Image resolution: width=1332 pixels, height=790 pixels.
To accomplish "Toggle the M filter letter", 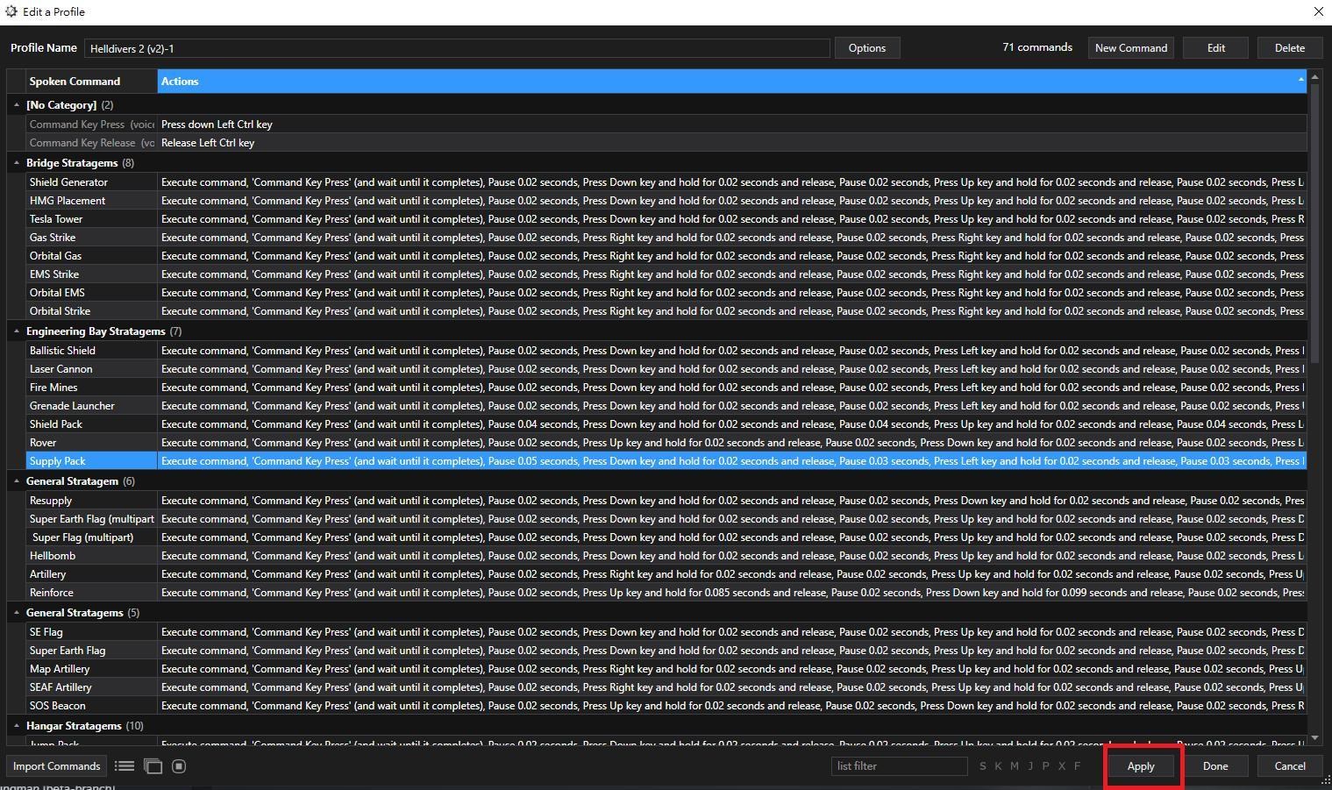I will 1015,766.
